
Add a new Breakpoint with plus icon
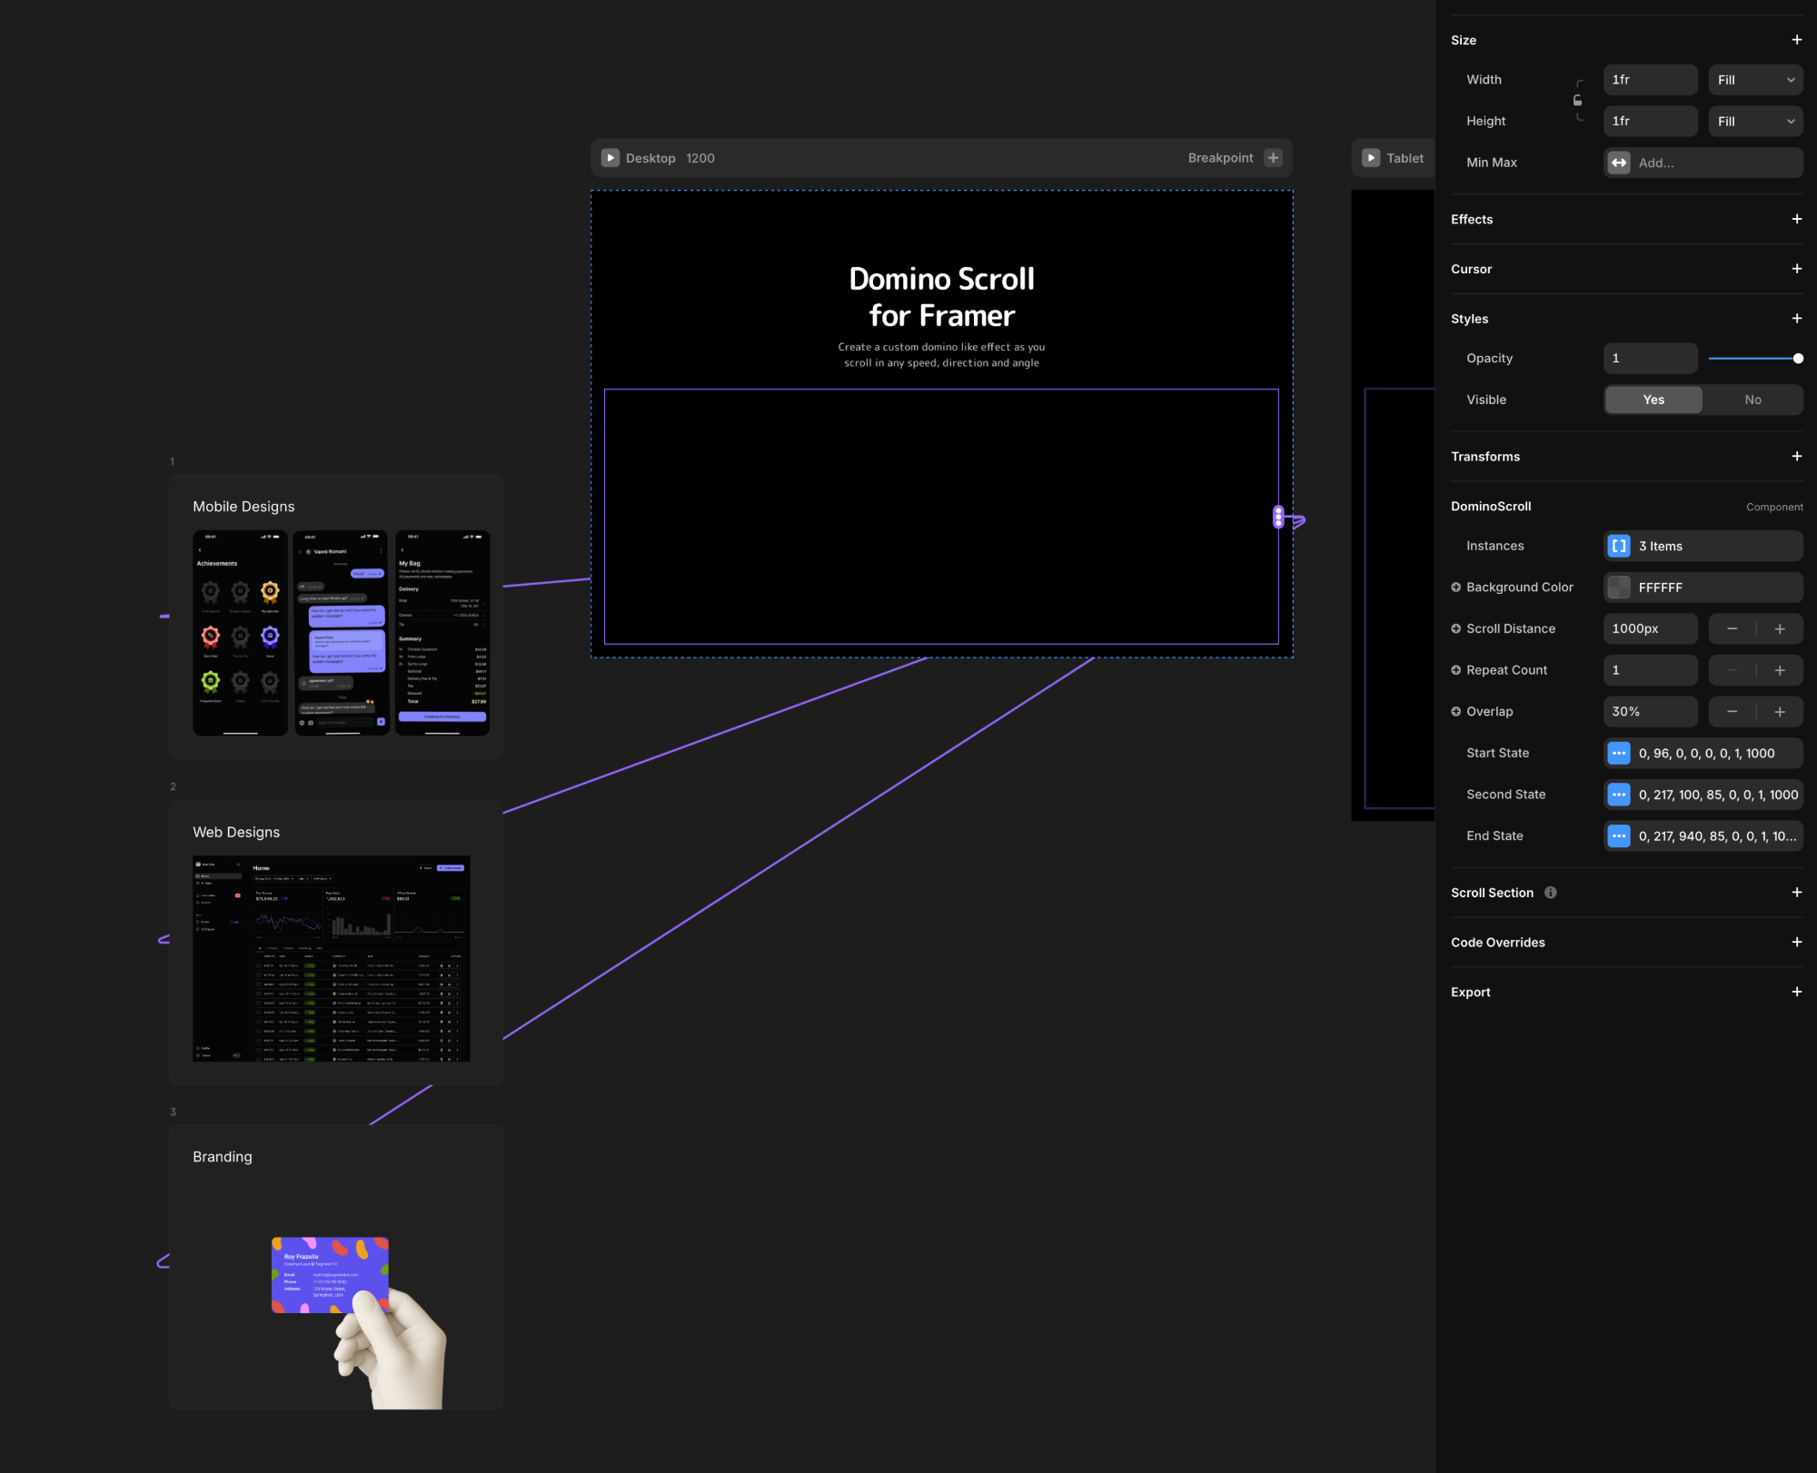pos(1273,158)
